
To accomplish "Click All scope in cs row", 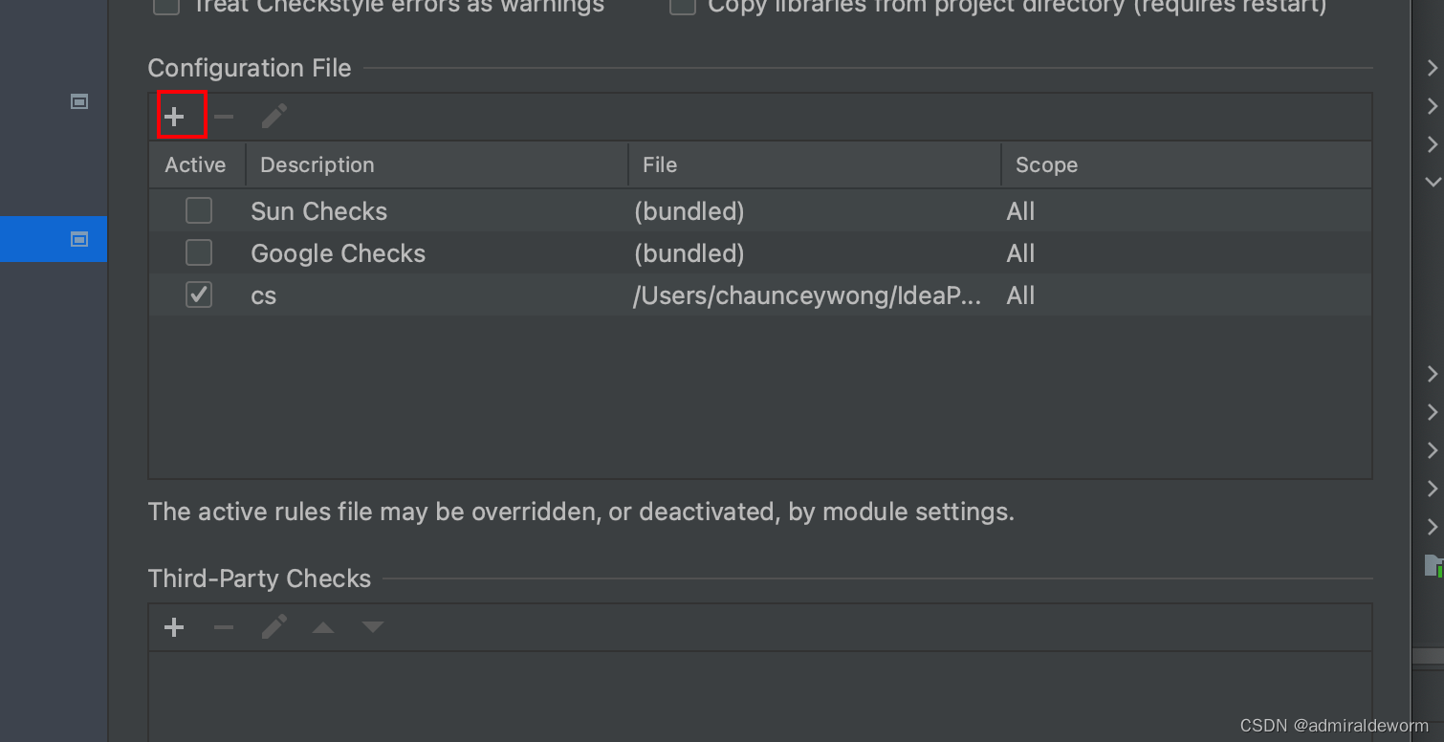I will pos(1020,295).
